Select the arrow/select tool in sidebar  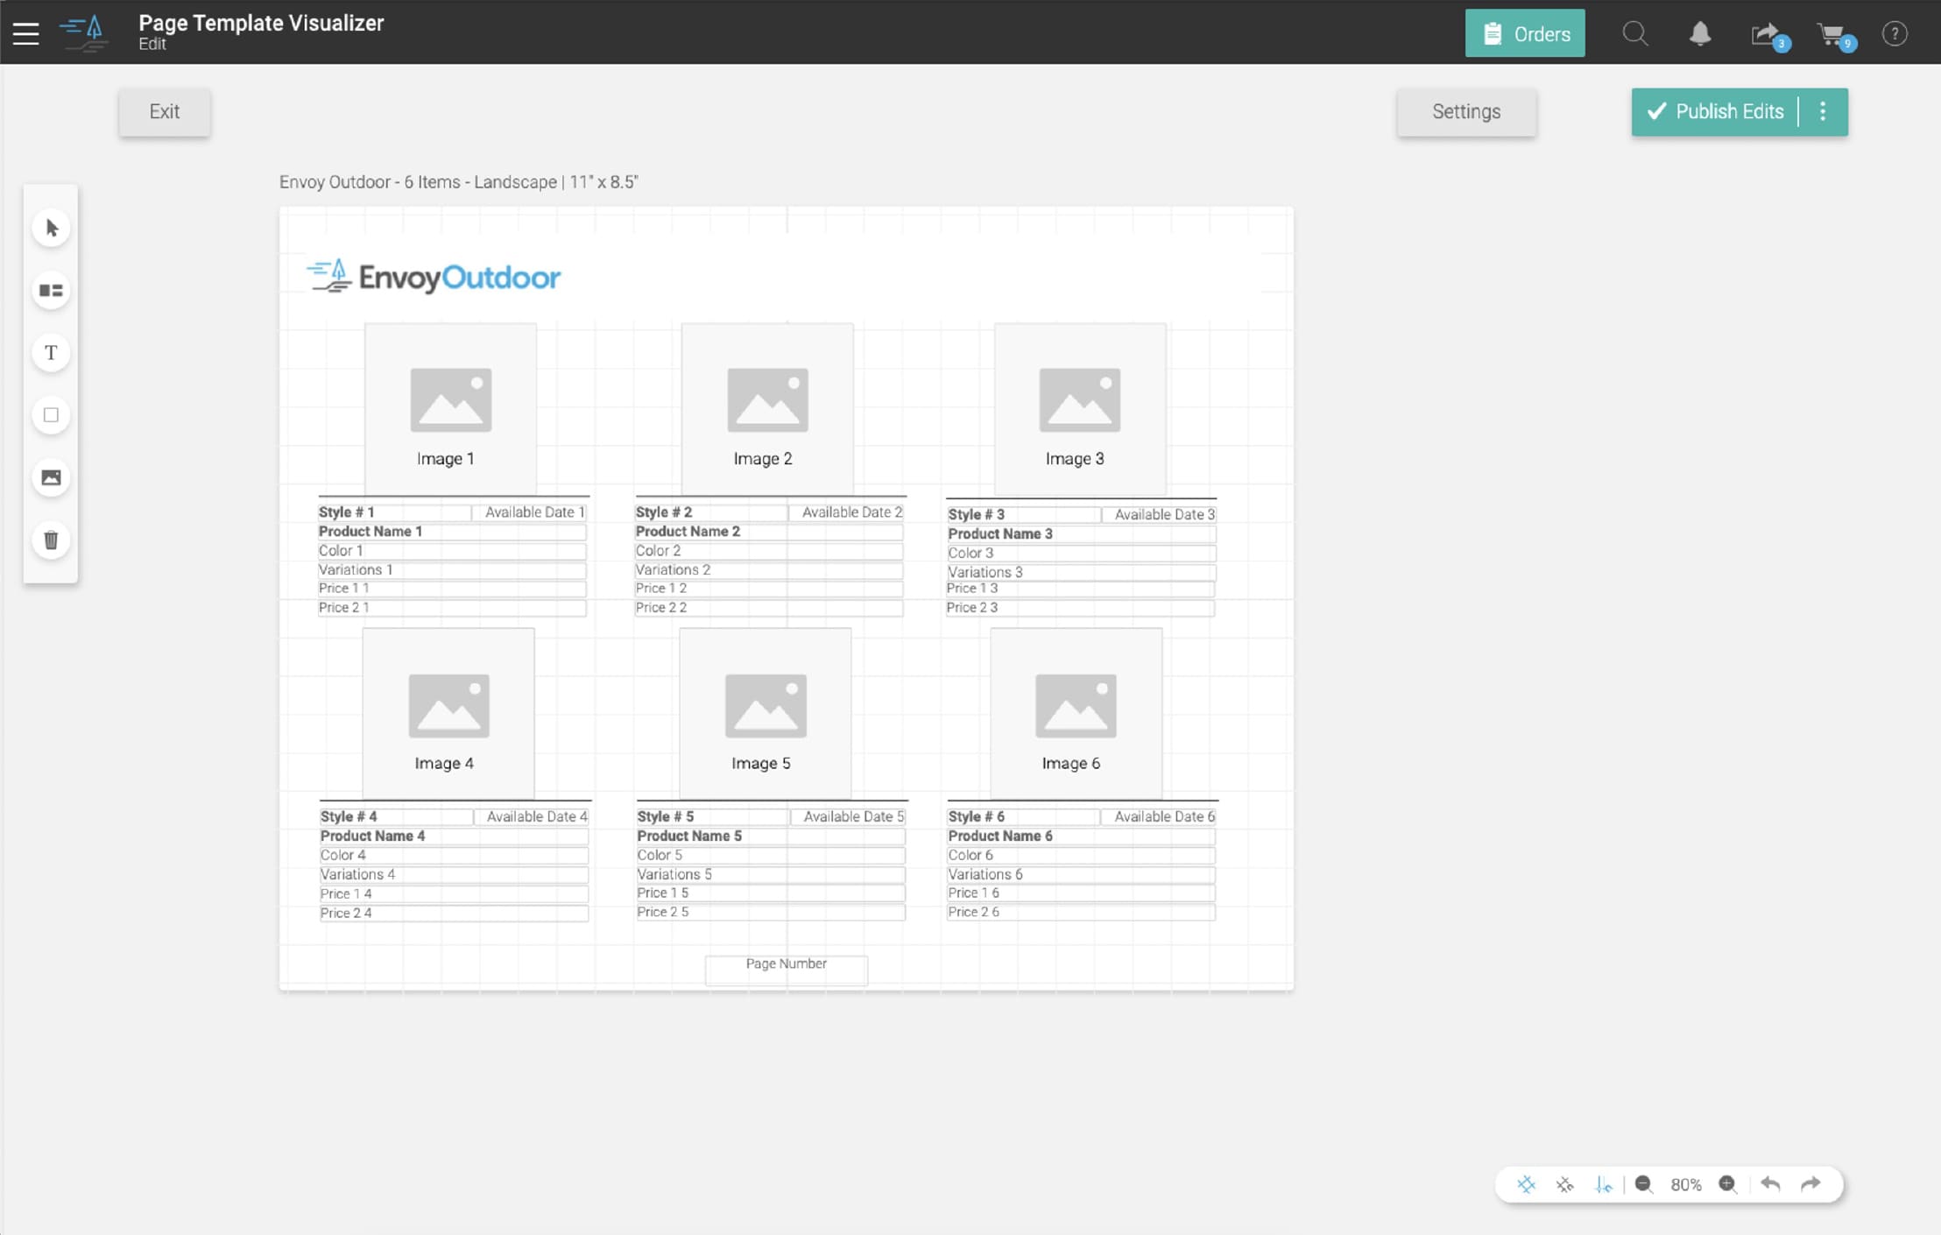[51, 226]
